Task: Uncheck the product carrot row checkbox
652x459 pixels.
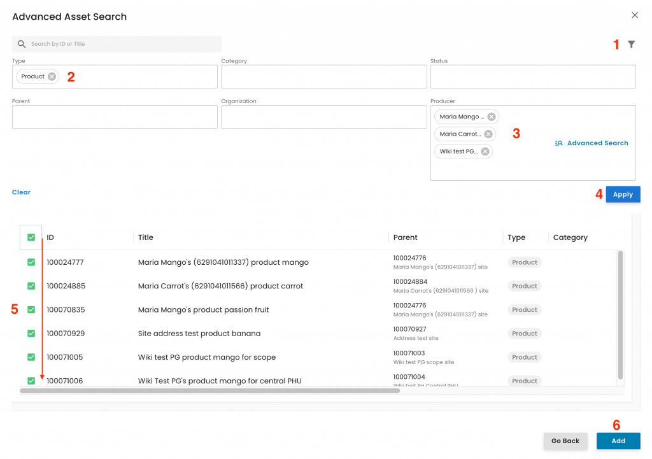Action: pos(31,286)
